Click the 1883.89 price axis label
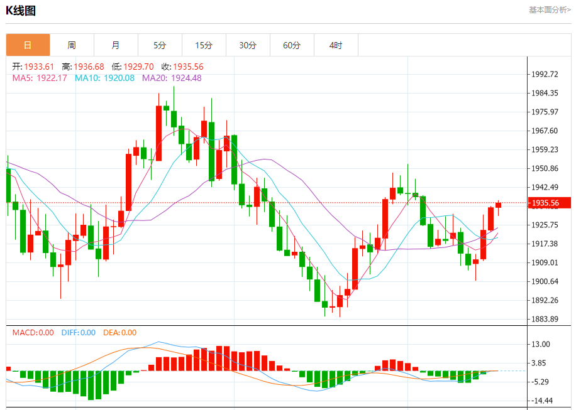This screenshot has width=576, height=410. click(545, 319)
